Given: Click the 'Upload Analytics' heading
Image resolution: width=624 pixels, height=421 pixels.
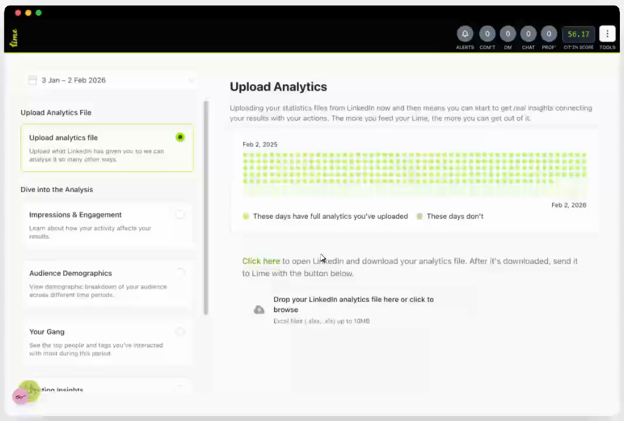Looking at the screenshot, I should tap(278, 87).
